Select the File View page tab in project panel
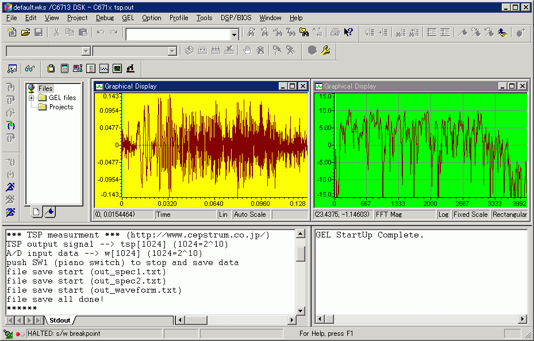Viewport: 534px width, 341px height. (x=36, y=212)
